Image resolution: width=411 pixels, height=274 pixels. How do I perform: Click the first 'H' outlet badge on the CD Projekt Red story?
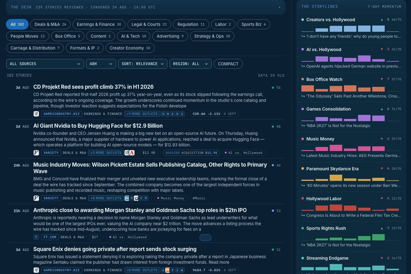[x=163, y=114]
